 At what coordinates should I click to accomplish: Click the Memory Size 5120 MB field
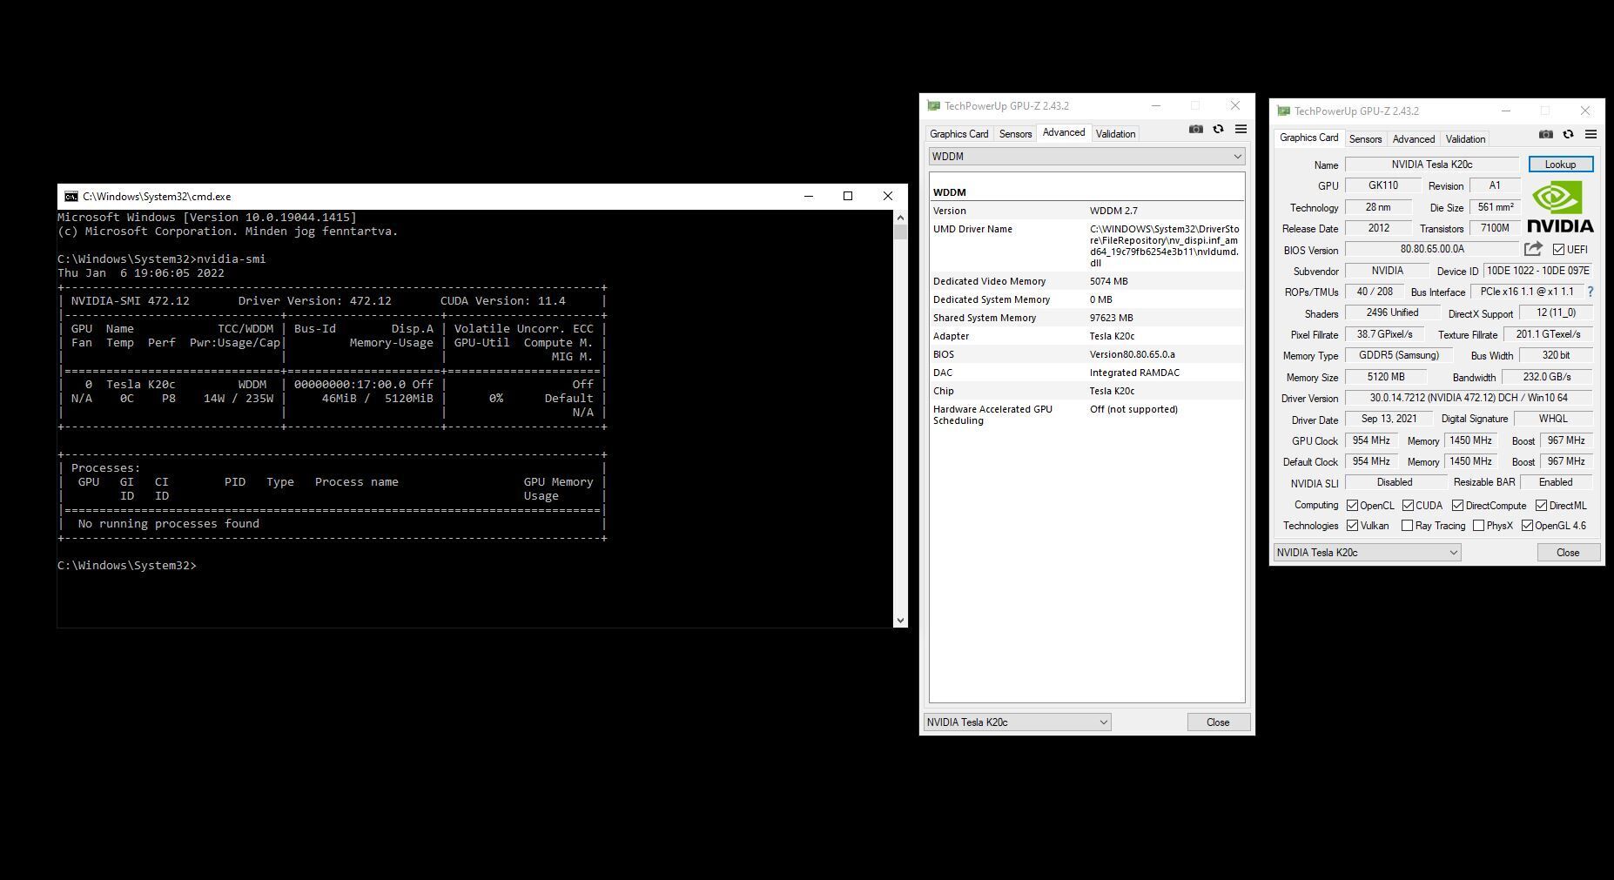(1386, 377)
